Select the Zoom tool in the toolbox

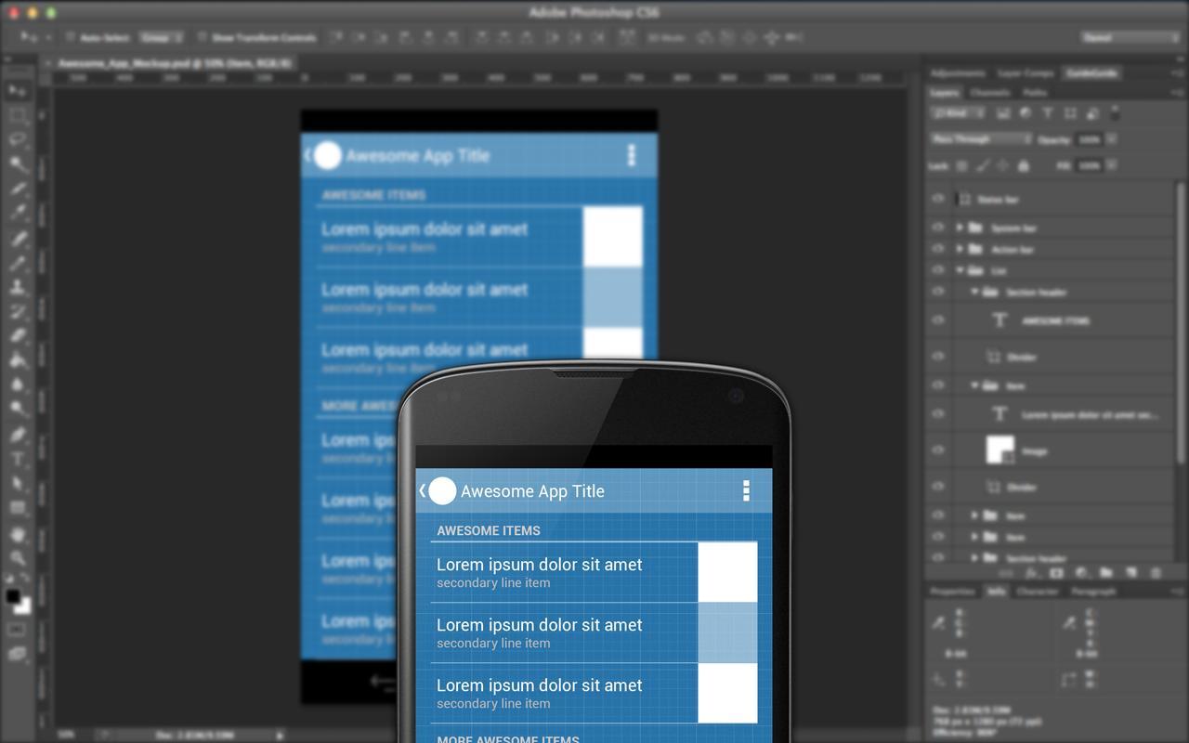pos(18,557)
